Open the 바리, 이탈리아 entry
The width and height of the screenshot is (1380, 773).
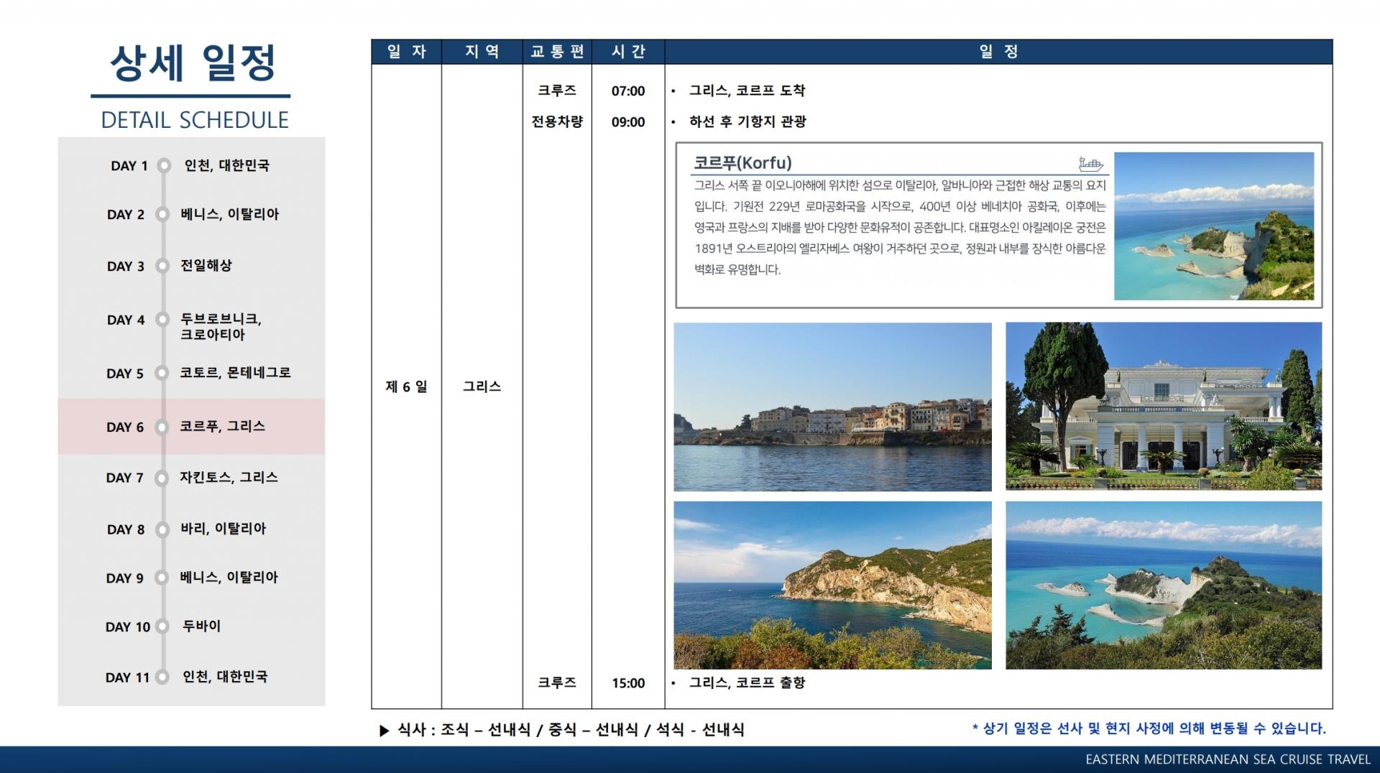tap(223, 529)
